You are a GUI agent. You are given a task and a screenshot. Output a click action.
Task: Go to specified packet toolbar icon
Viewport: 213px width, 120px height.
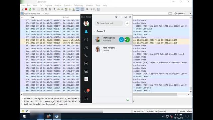coord(66,9)
